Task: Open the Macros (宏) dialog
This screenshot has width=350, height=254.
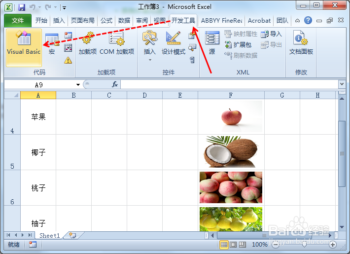Action: pos(52,44)
